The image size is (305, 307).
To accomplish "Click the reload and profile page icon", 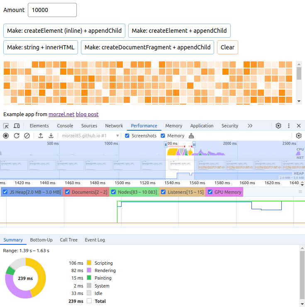I will click(17, 136).
